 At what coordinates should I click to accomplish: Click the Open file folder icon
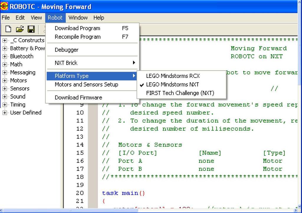pyautogui.click(x=20, y=29)
